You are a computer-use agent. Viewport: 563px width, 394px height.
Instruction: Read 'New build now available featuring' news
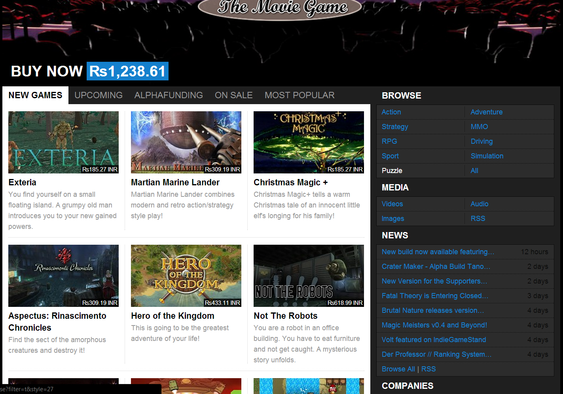pyautogui.click(x=438, y=252)
